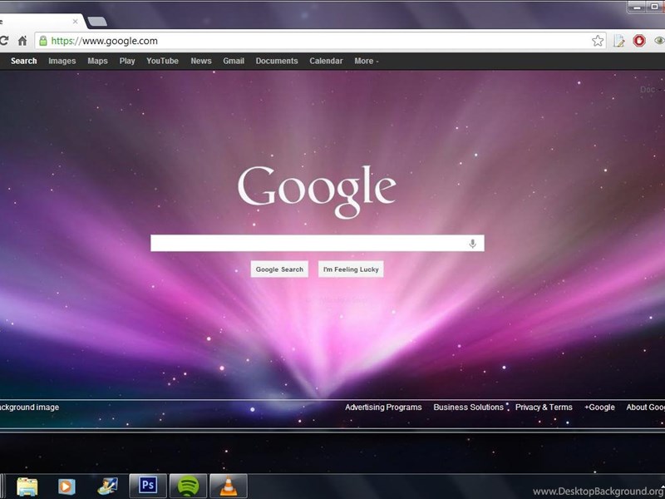Switch to VLC media player on the taskbar
This screenshot has height=499, width=665.
point(228,486)
